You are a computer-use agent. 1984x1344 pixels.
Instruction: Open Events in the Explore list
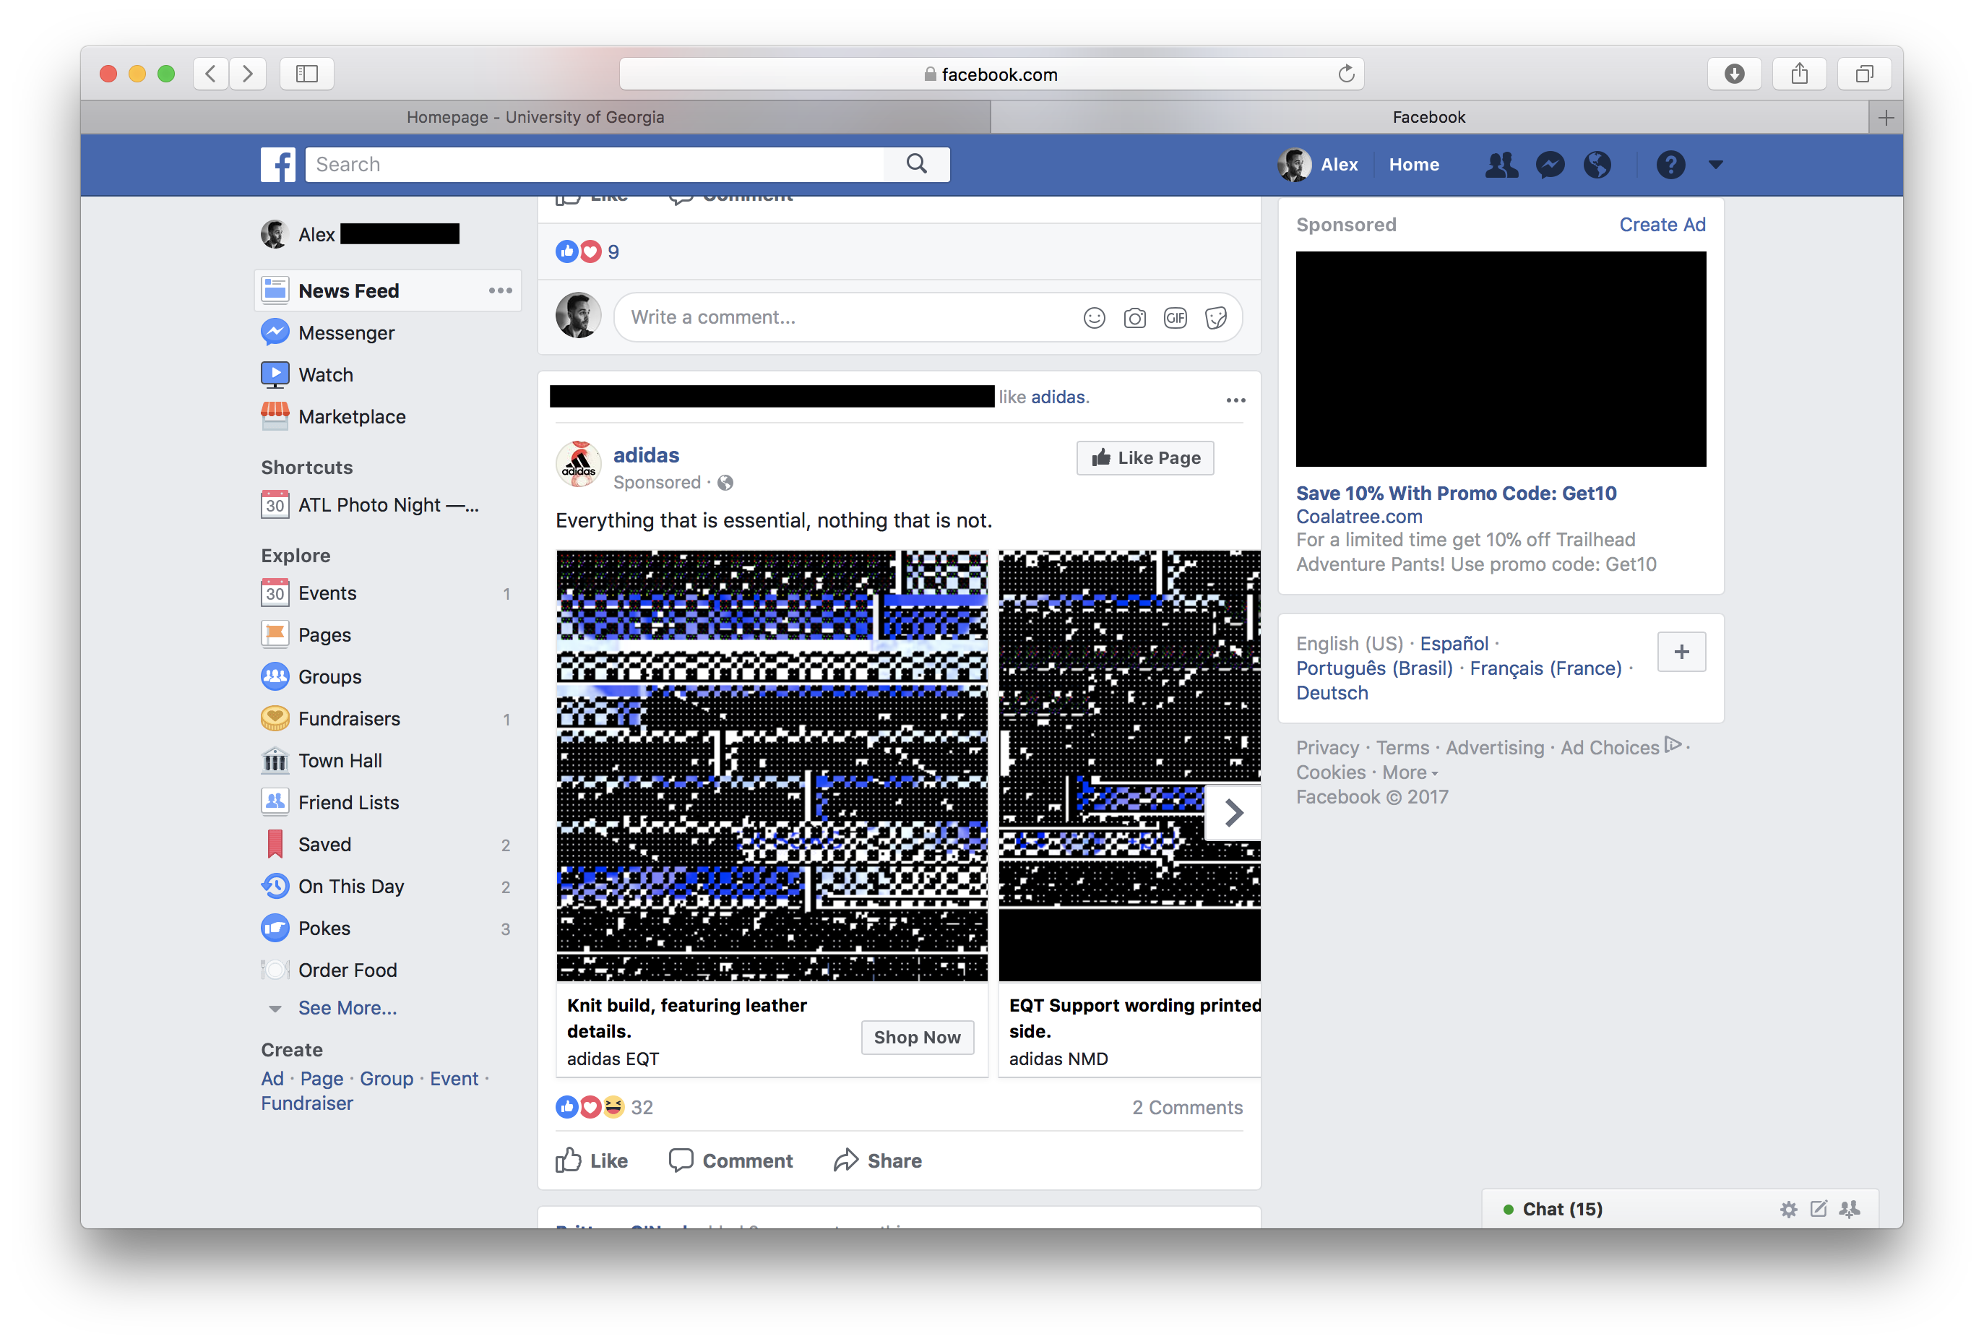[x=327, y=593]
